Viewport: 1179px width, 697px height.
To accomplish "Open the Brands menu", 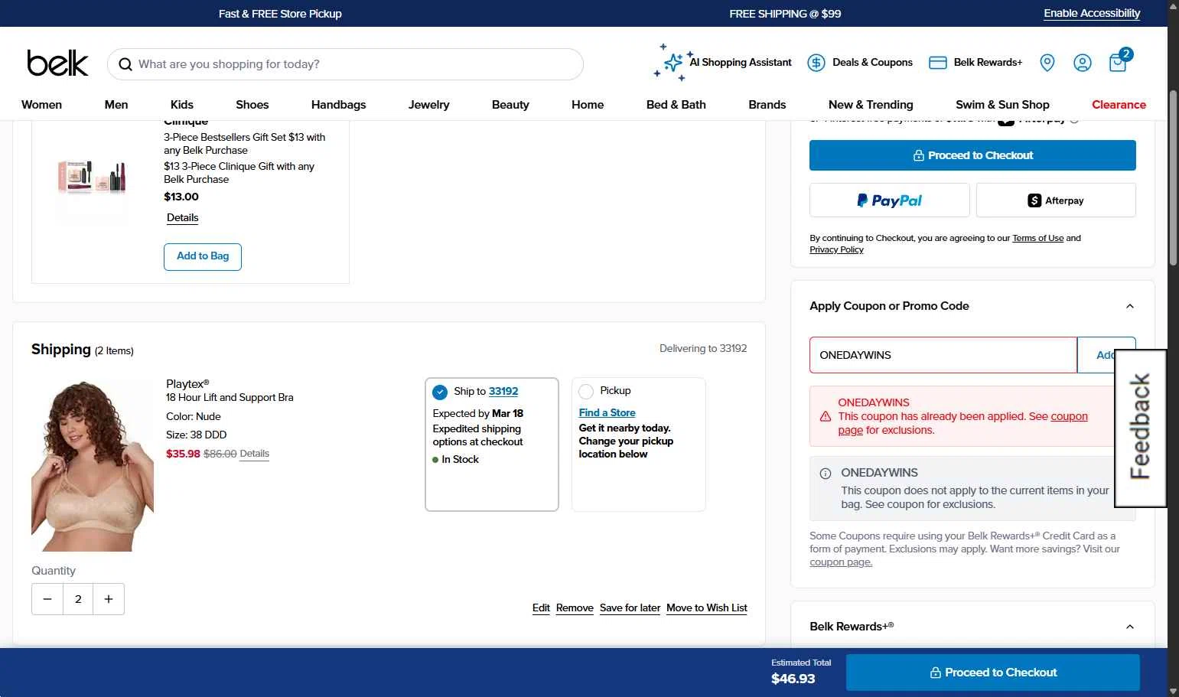I will click(x=767, y=105).
